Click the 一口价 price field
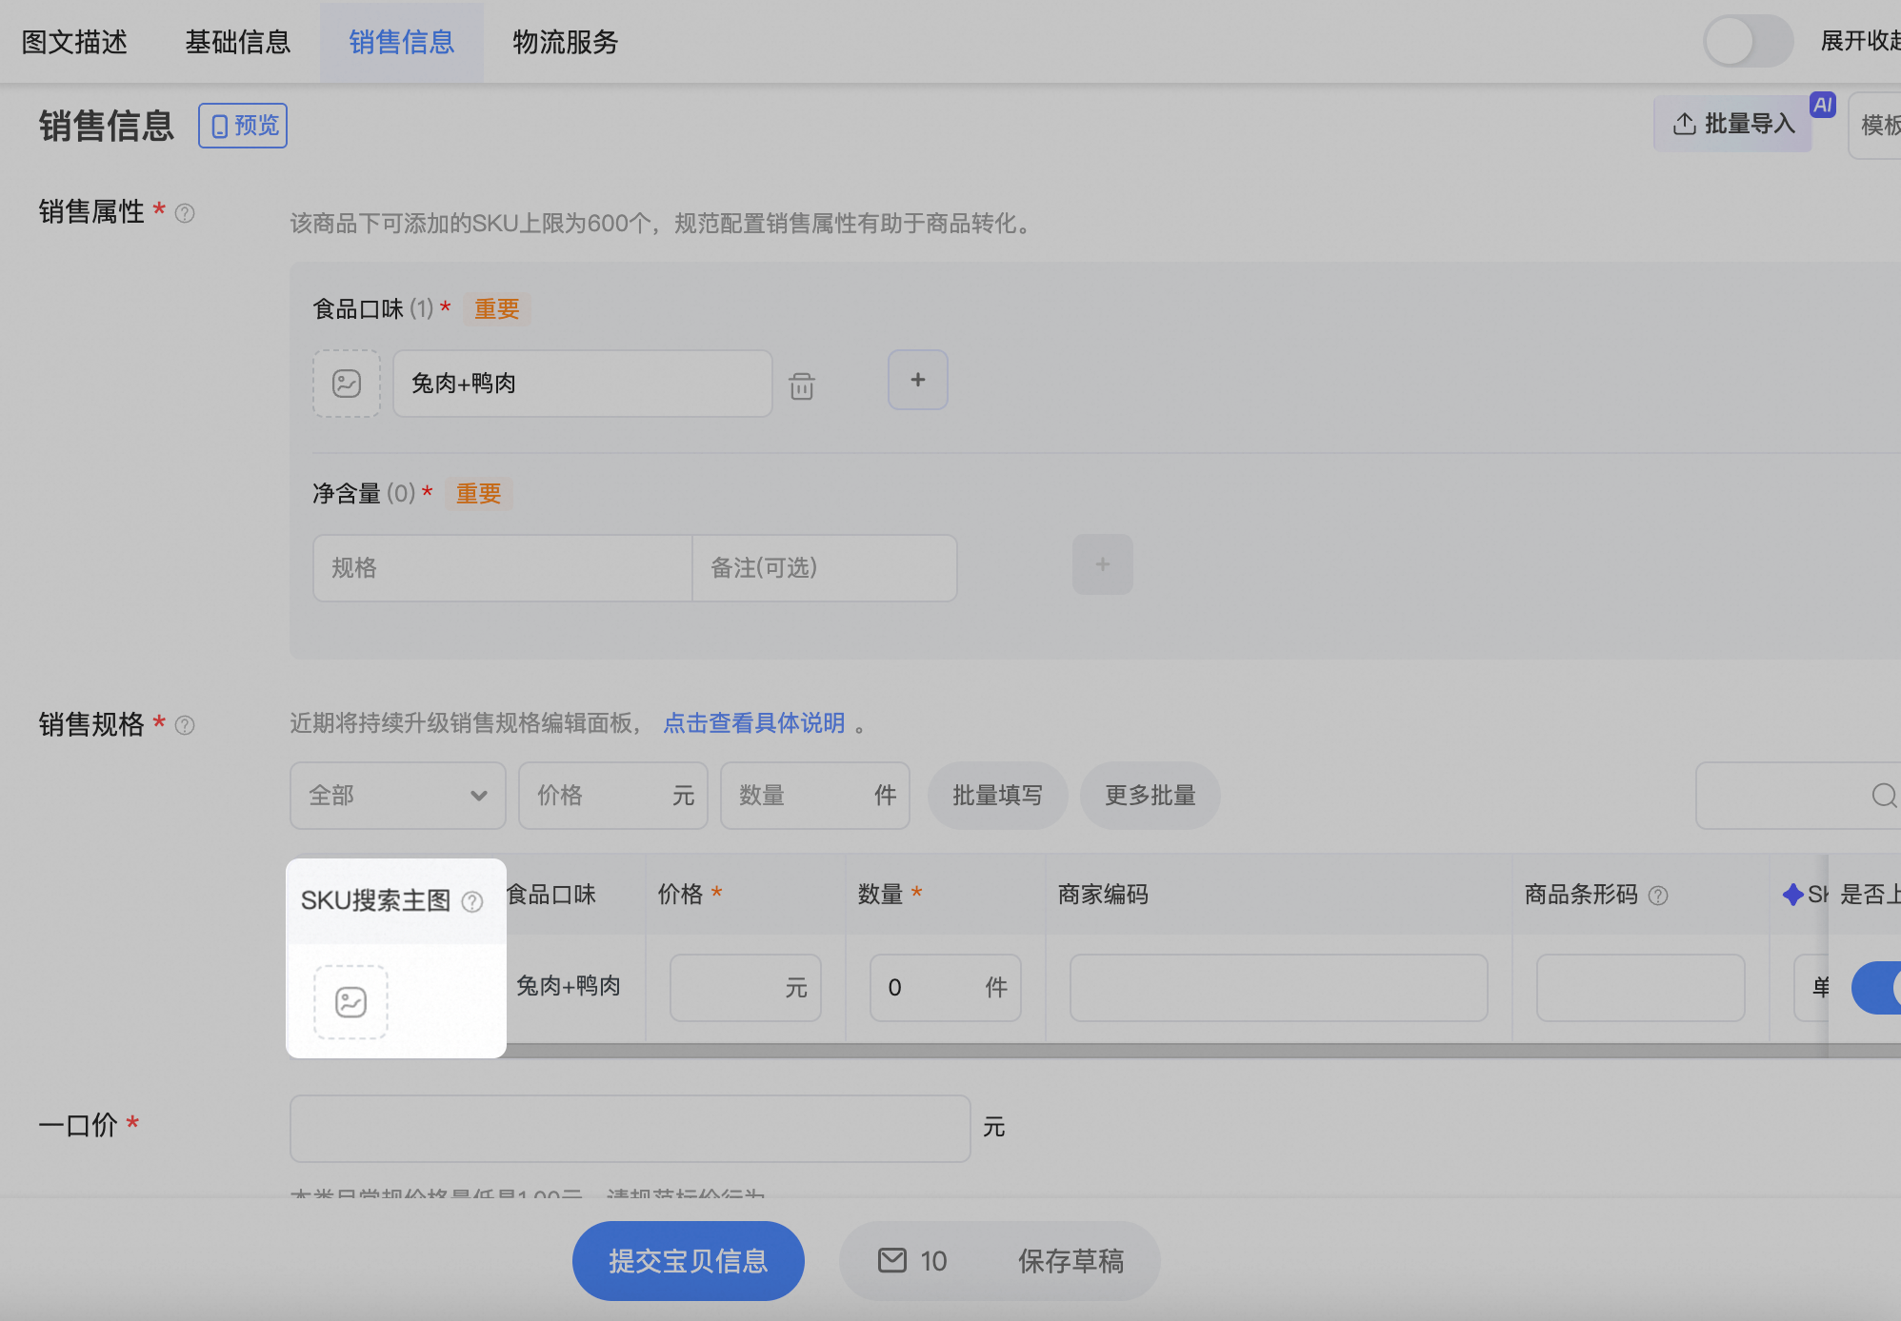 (630, 1129)
